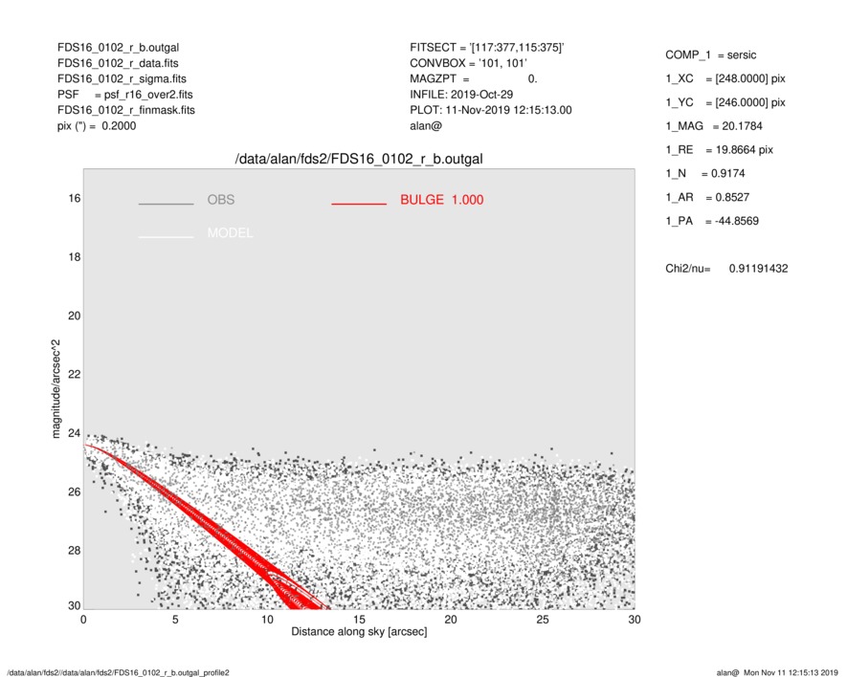
Task: Click the 1_RE = 19.8664 pix parameter
Action: click(719, 150)
